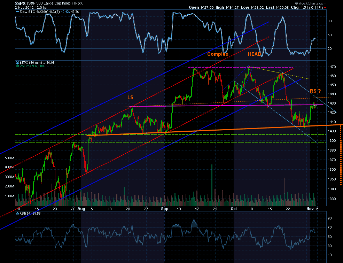
Task: Click the Open 1427.59 value
Action: [x=201, y=7]
